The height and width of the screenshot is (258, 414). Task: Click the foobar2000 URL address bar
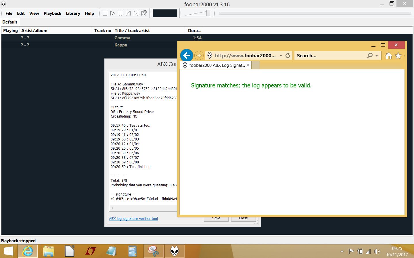[x=245, y=56]
